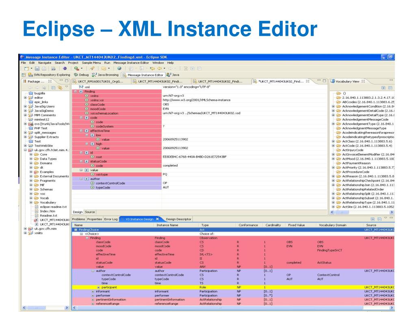Collapse the author element in XML editor
416x312 pixels.
click(81, 179)
